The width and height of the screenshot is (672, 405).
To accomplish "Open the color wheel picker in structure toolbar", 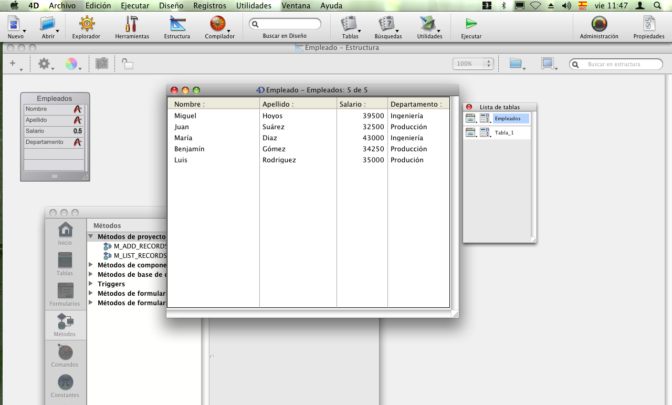I will pyautogui.click(x=71, y=64).
